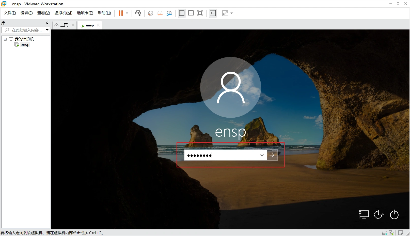
Task: Open the pause button dropdown arrow
Action: click(x=127, y=13)
